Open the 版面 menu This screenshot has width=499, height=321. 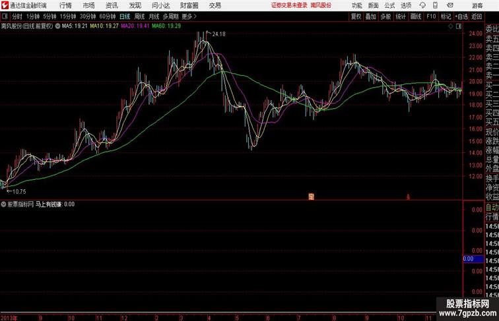(374, 5)
